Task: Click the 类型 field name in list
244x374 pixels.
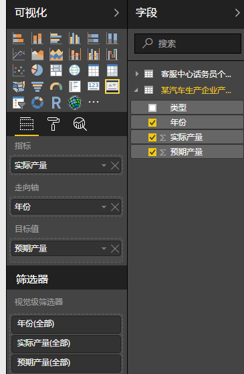Action: click(178, 107)
